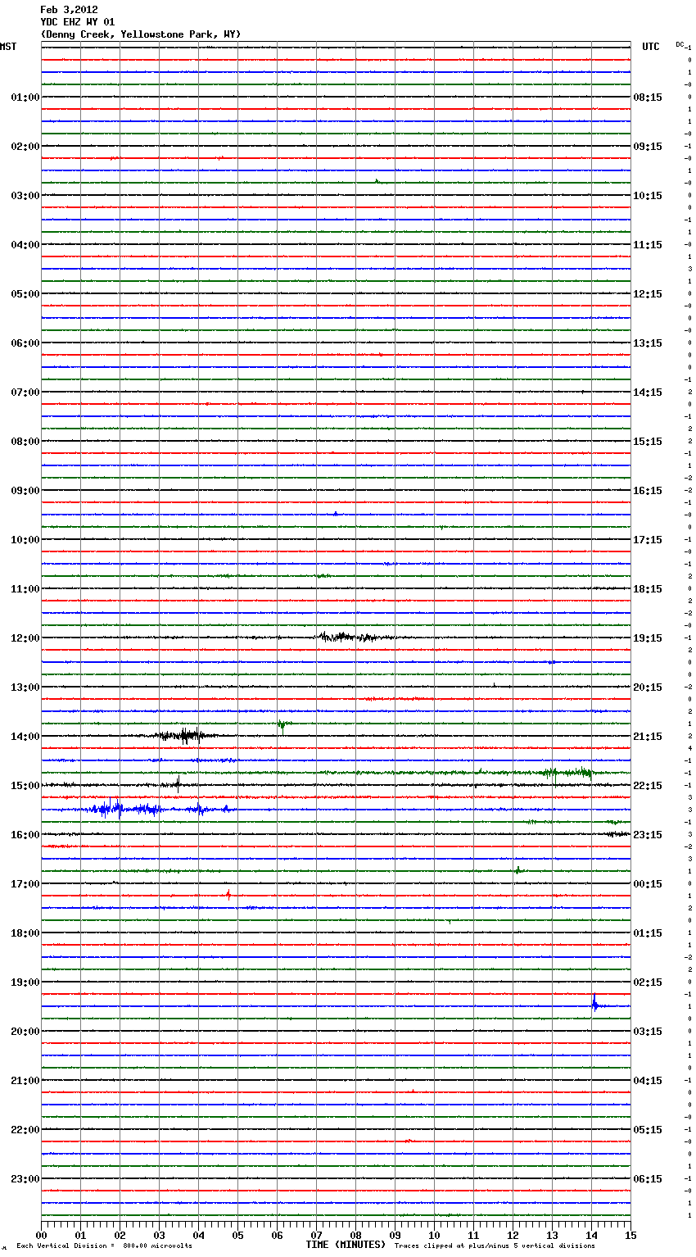
Task: Select the 19:00 MST row label
Action: coord(25,982)
